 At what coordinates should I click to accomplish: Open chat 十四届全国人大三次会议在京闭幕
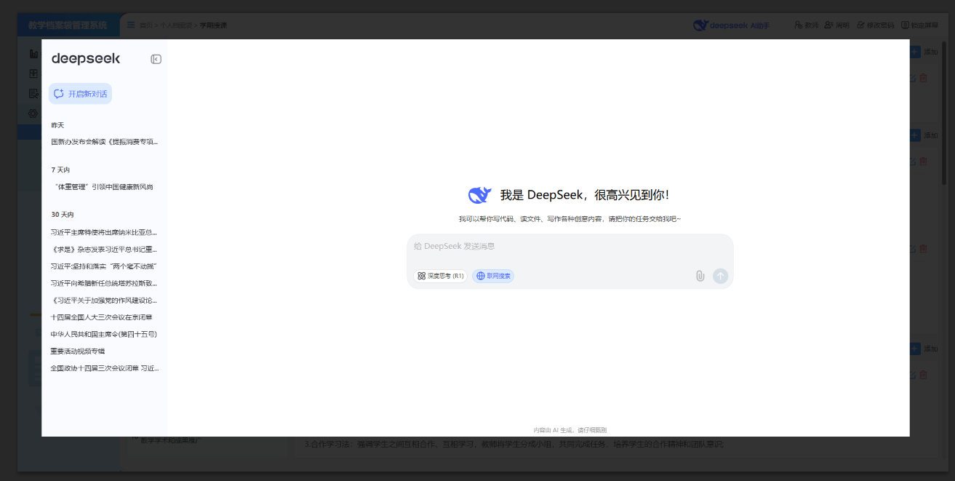coord(101,317)
